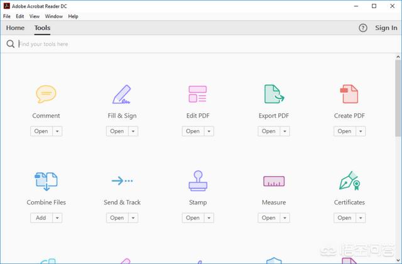This screenshot has width=402, height=264.
Task: Click the scrollbar up arrow
Action: 398,57
